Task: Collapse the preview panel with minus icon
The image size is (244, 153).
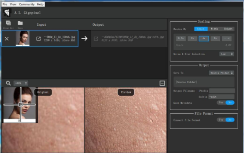Action: point(162,83)
